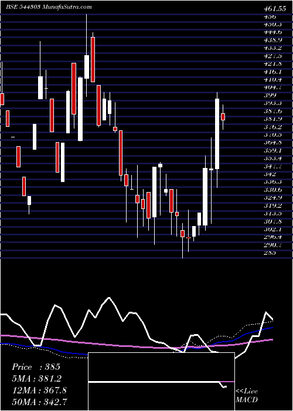Click the 376.2 price axis label
This screenshot has width=293, height=411.
click(x=273, y=127)
